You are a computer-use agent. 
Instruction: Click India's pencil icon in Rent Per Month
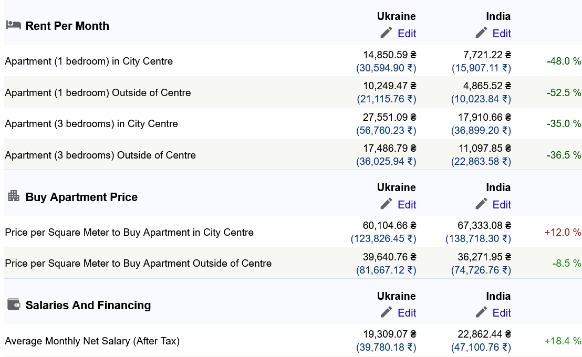(481, 33)
